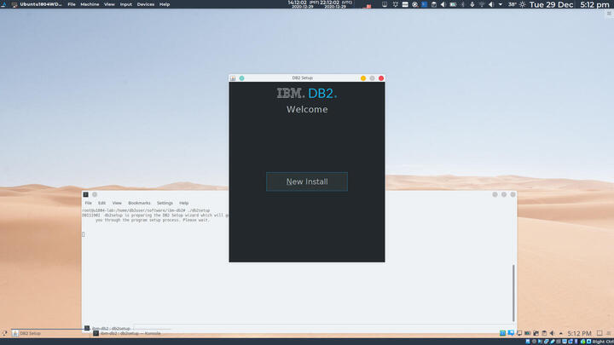The width and height of the screenshot is (614, 345).
Task: Click KDE tray network icon
Action: point(536,333)
